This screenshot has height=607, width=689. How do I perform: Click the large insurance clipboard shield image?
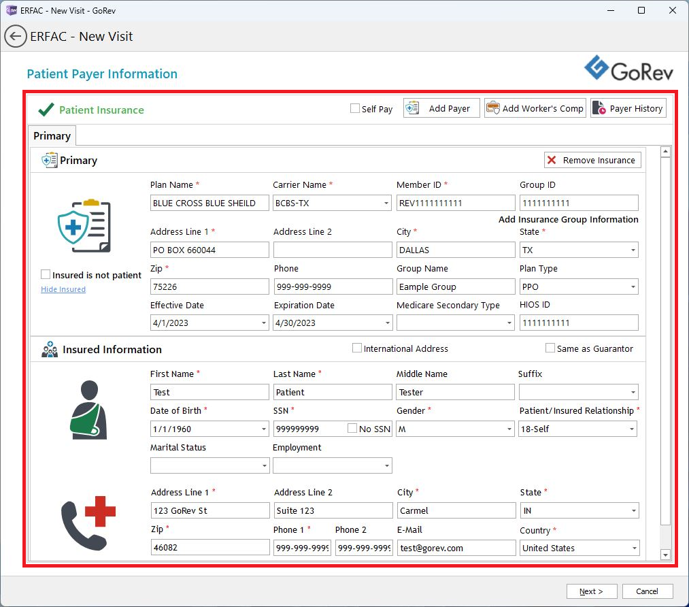click(84, 225)
